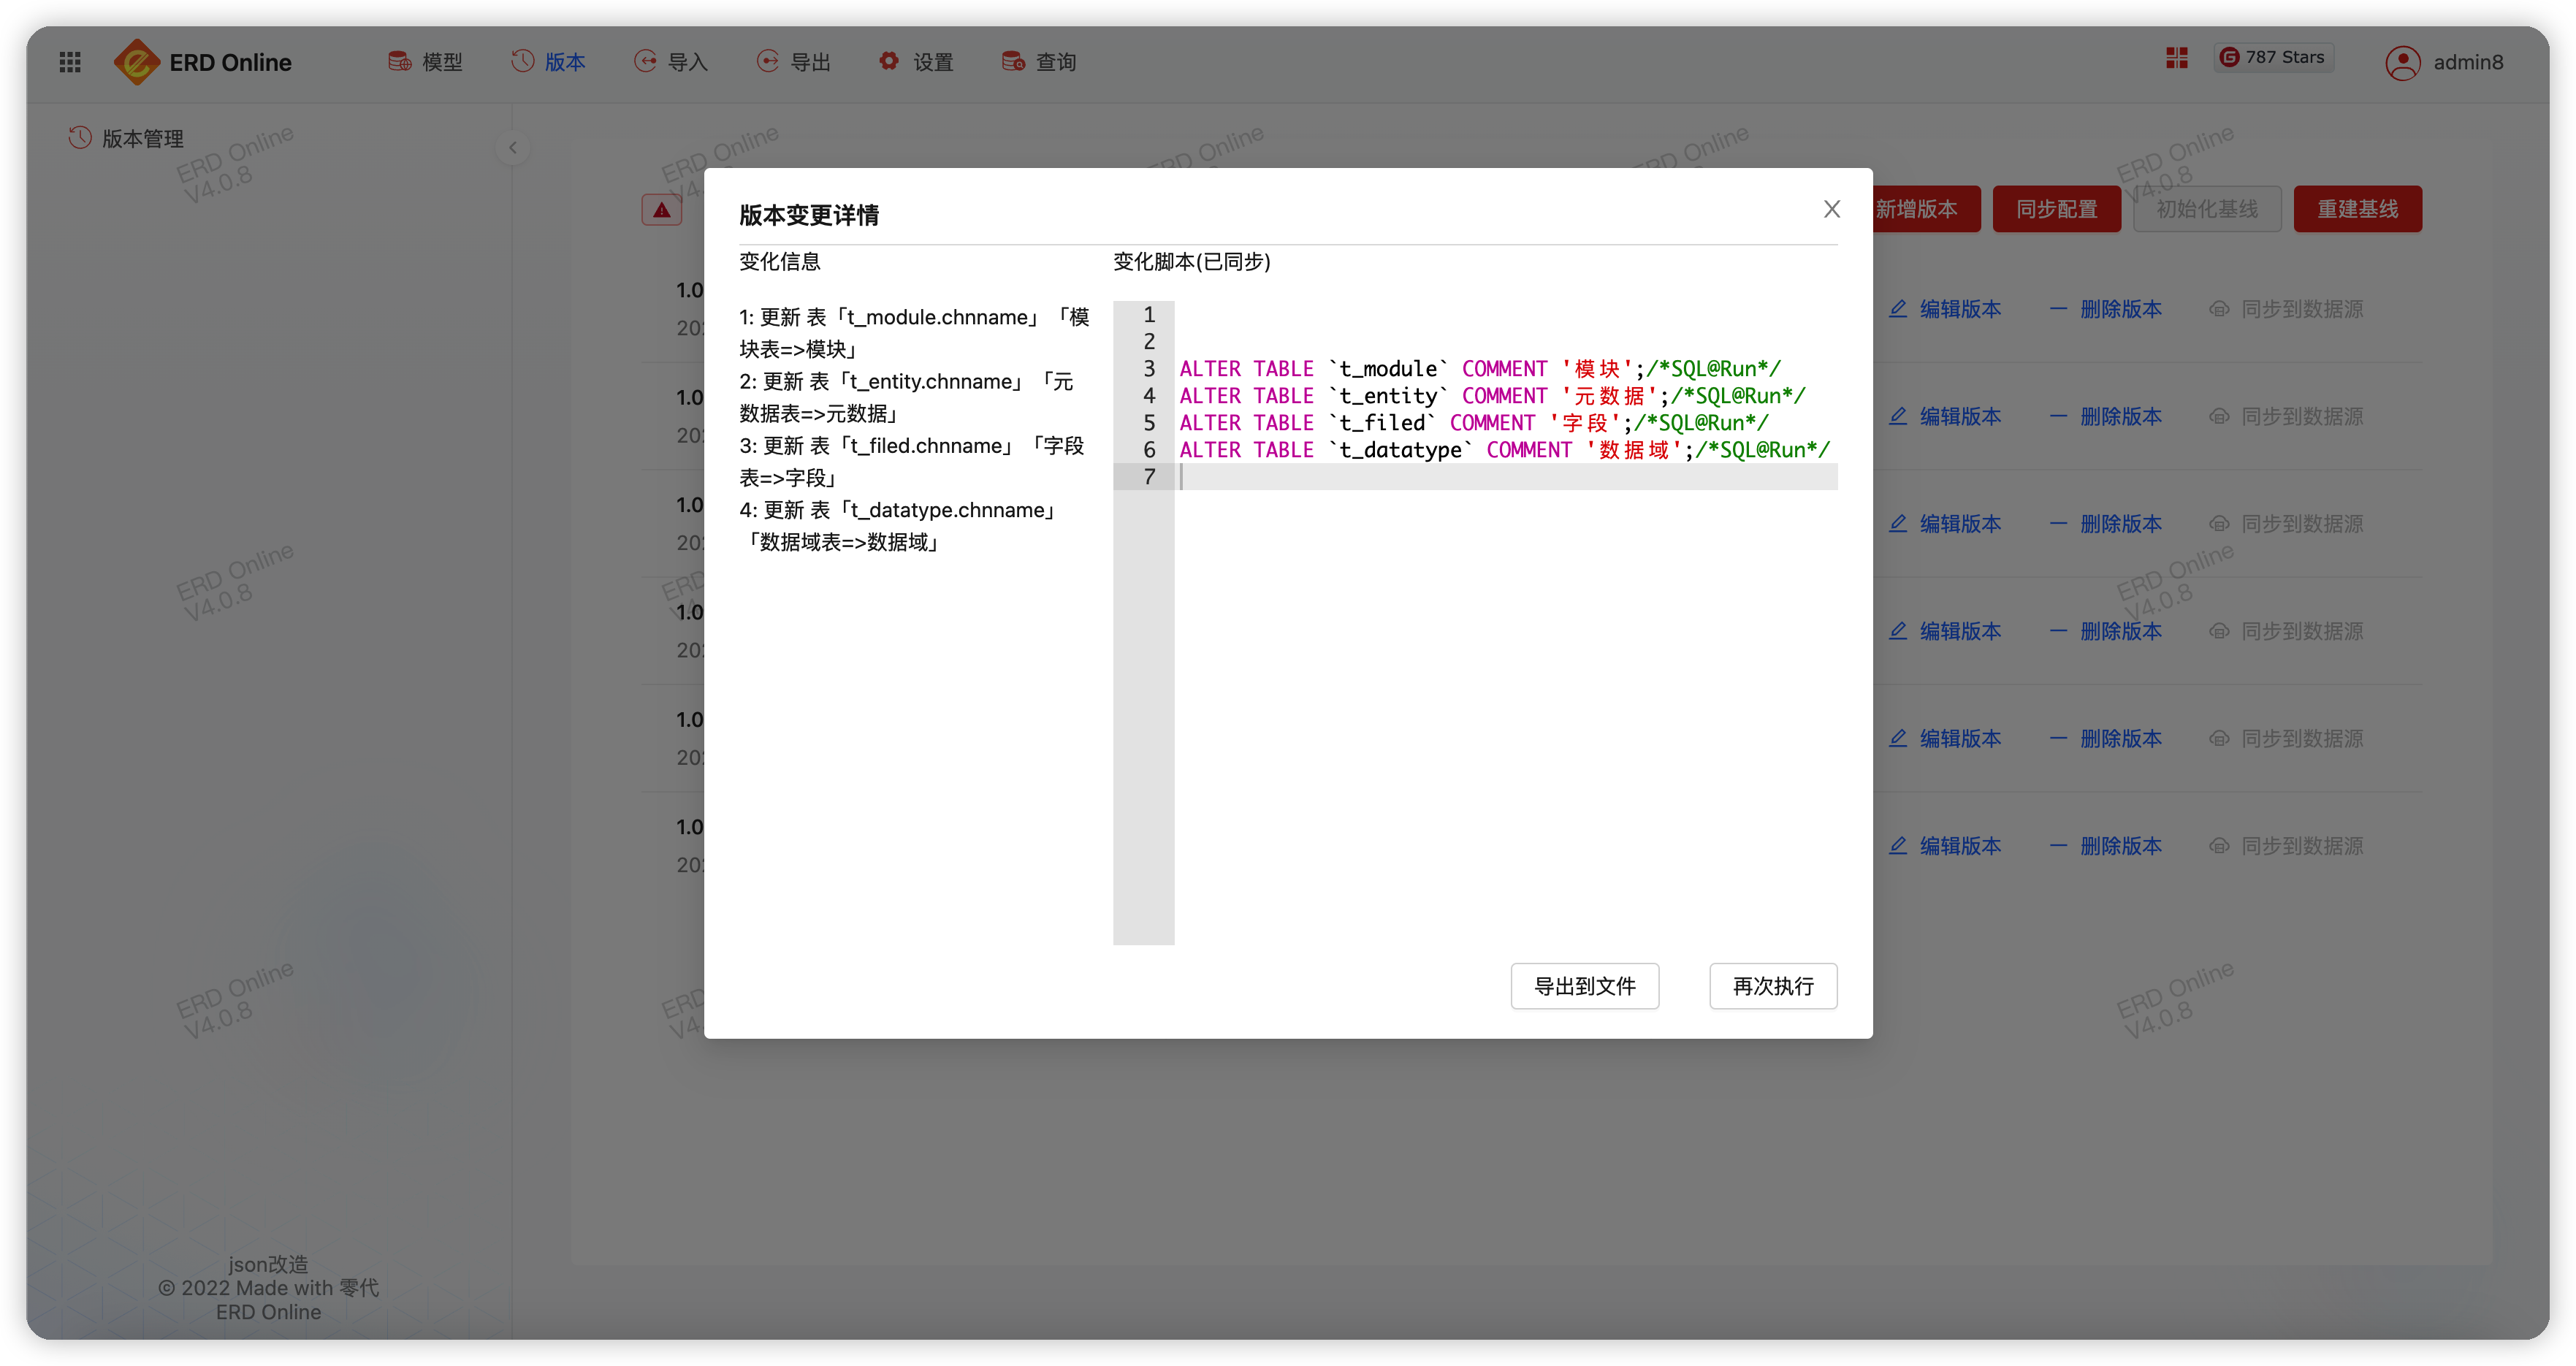Open the 查询 menu
This screenshot has height=1366, width=2576.
1039,62
